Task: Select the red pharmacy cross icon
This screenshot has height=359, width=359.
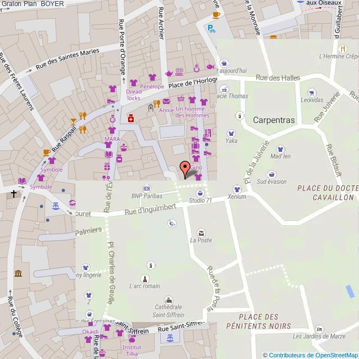Action: click(x=130, y=118)
